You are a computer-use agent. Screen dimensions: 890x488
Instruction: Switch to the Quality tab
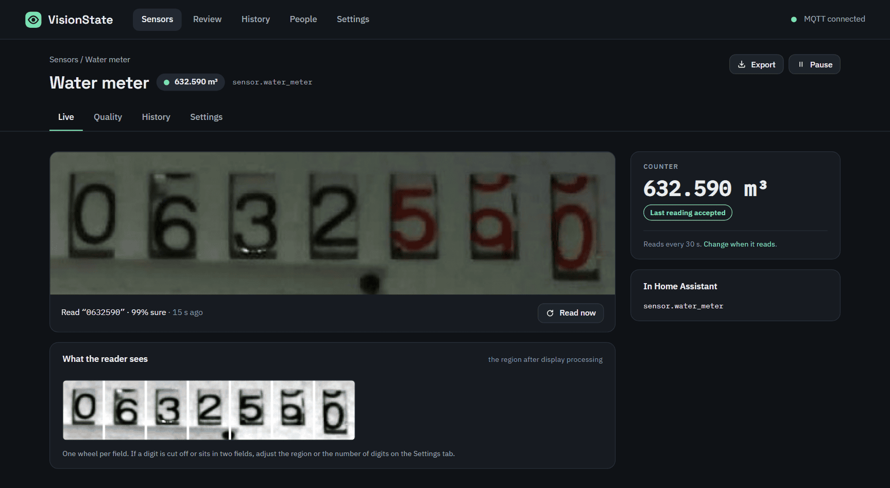pos(108,117)
